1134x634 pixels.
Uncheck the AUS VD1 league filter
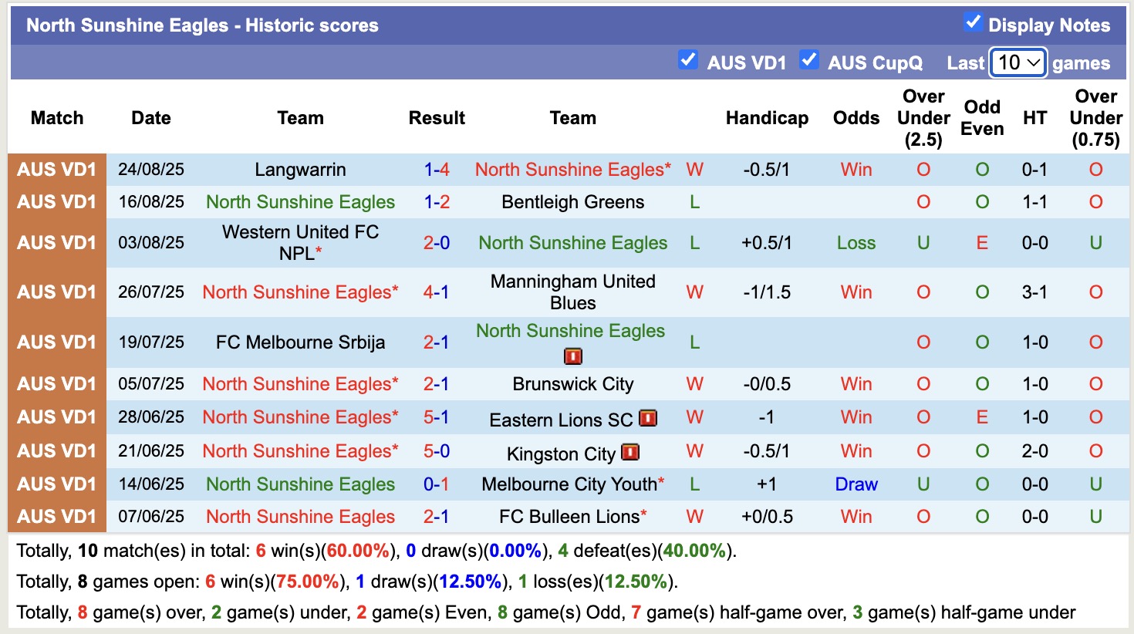coord(687,60)
